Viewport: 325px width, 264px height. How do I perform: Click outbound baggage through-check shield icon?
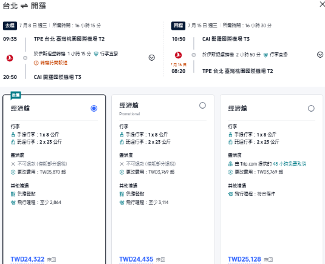coord(96,54)
